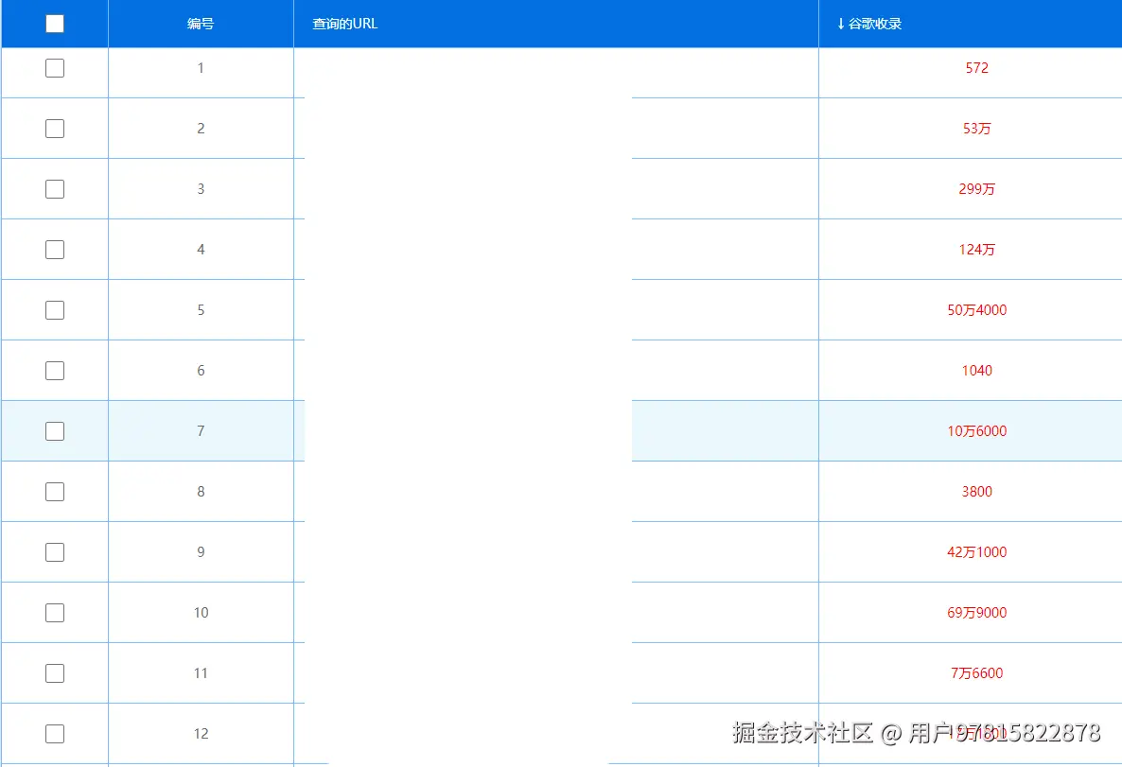Check the checkbox on row 12
Image resolution: width=1122 pixels, height=767 pixels.
(54, 733)
